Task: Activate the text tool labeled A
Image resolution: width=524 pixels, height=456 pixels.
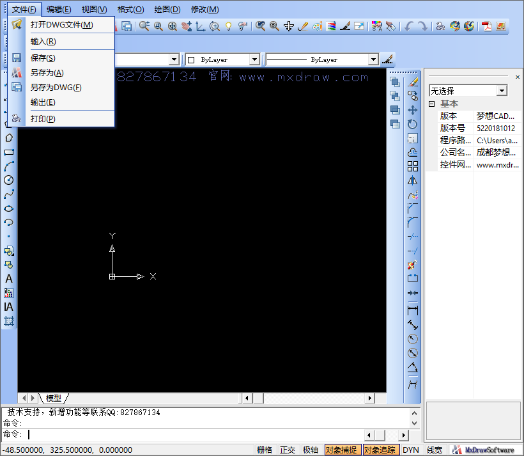Action: [8, 279]
